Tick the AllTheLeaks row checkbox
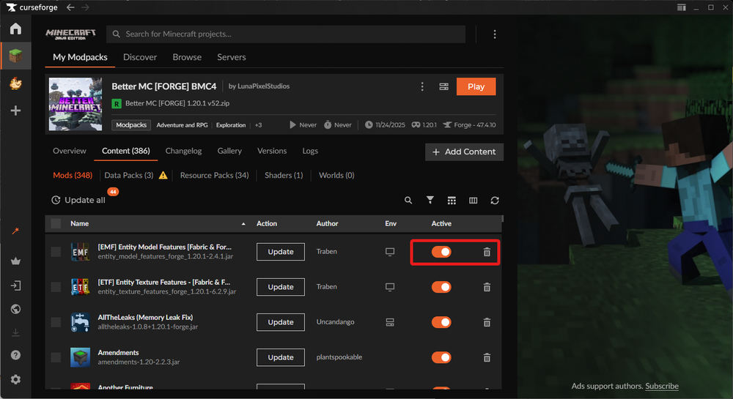733x399 pixels. coord(56,322)
